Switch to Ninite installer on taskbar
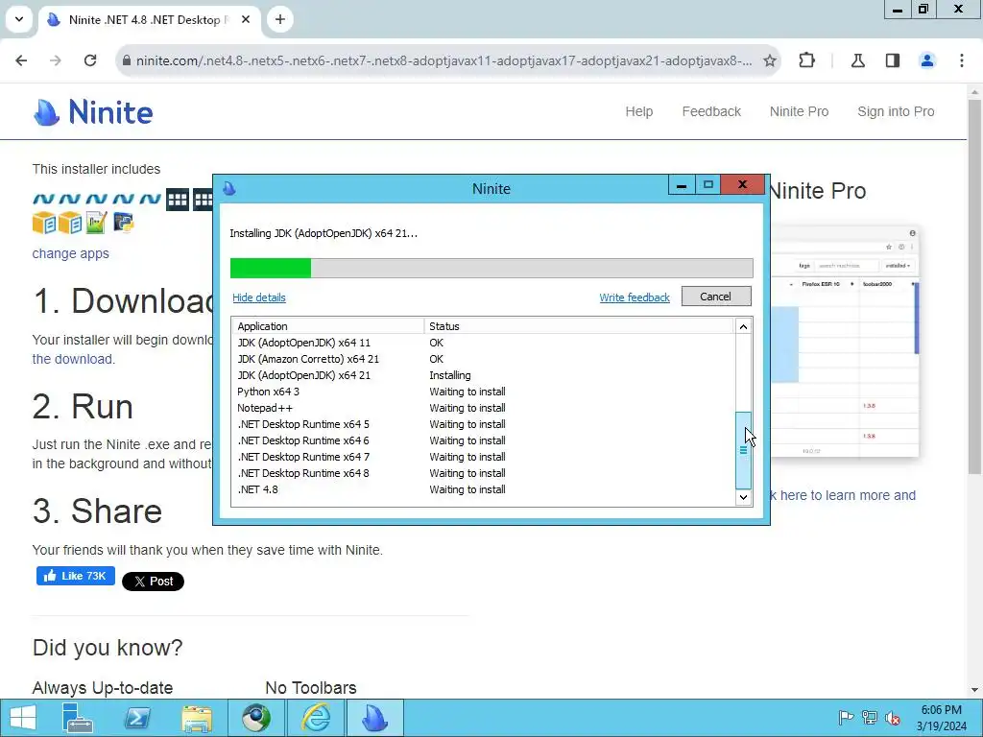The width and height of the screenshot is (983, 737). tap(375, 718)
